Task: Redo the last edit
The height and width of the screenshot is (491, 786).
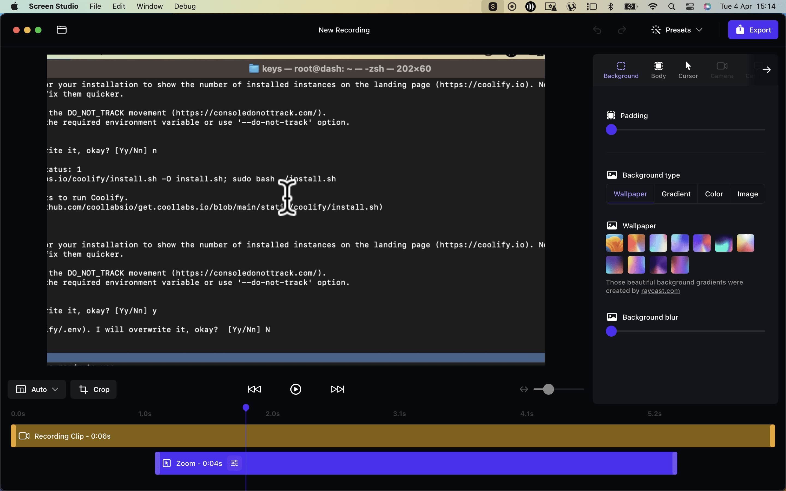Action: click(622, 30)
